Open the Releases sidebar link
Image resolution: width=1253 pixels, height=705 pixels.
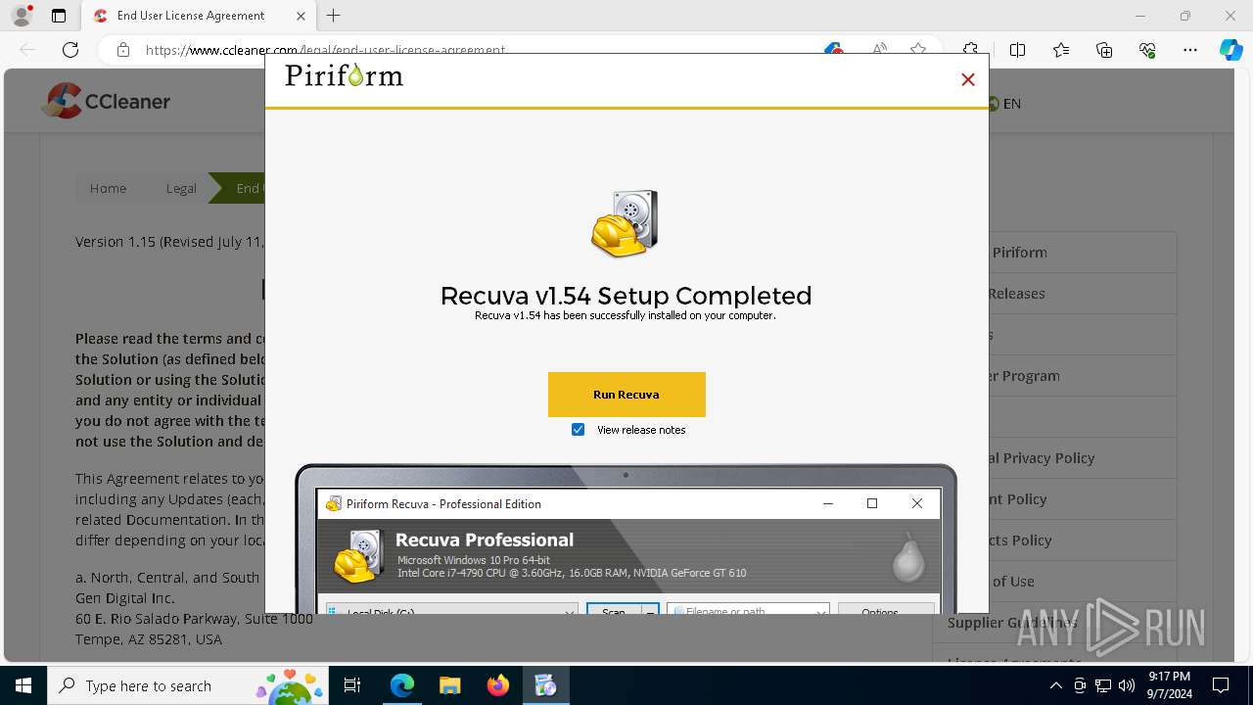click(1016, 294)
